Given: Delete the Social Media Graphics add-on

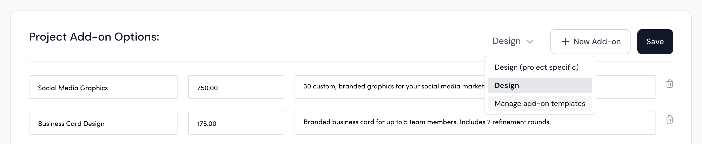Looking at the screenshot, I should 669,84.
